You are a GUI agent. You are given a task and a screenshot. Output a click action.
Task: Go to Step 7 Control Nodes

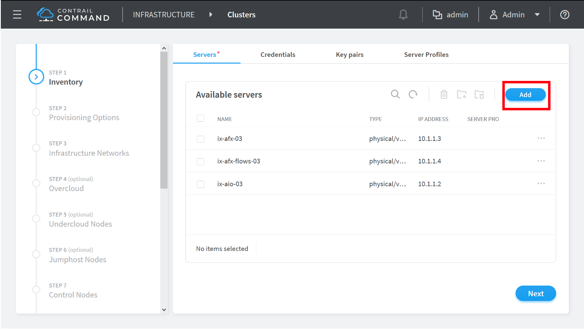point(73,291)
